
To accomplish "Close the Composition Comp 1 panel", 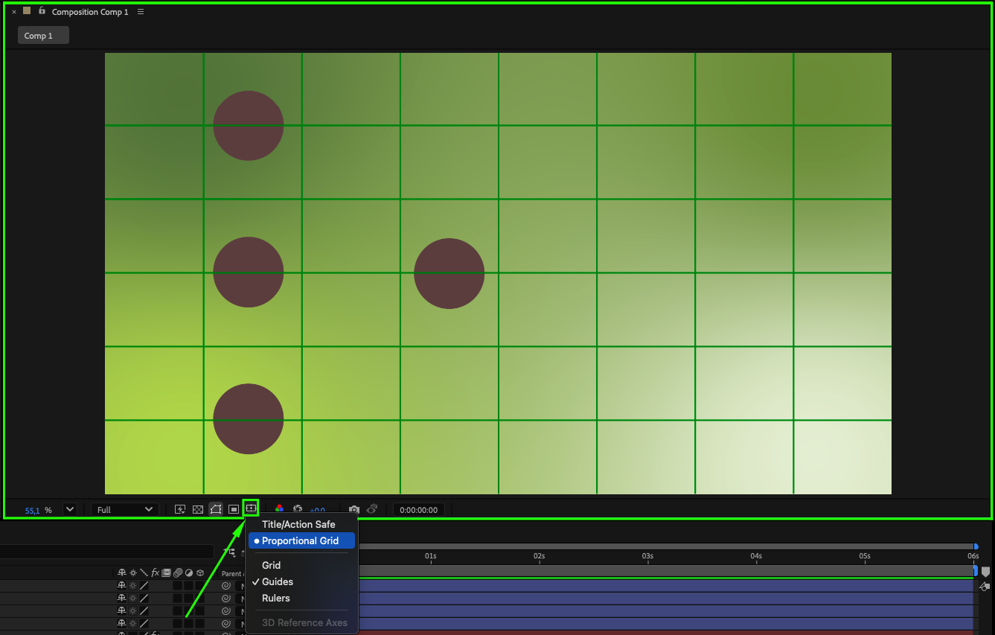I will [x=14, y=12].
